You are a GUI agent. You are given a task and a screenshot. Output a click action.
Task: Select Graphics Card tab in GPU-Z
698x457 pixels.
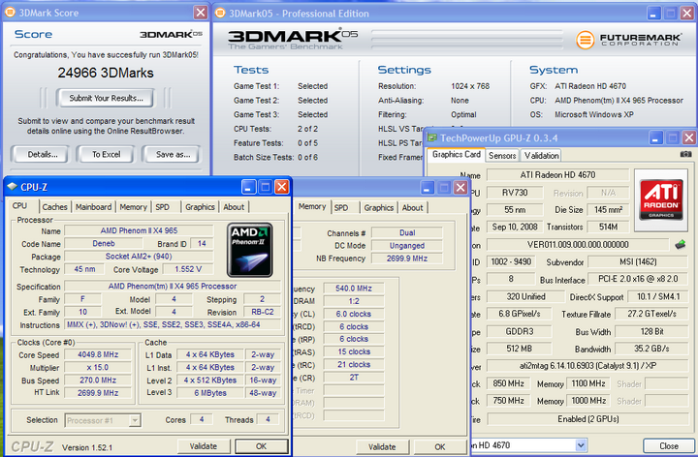pyautogui.click(x=457, y=154)
